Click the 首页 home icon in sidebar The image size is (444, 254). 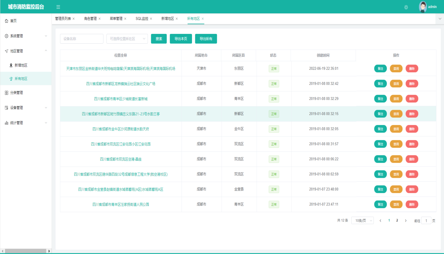coord(7,21)
